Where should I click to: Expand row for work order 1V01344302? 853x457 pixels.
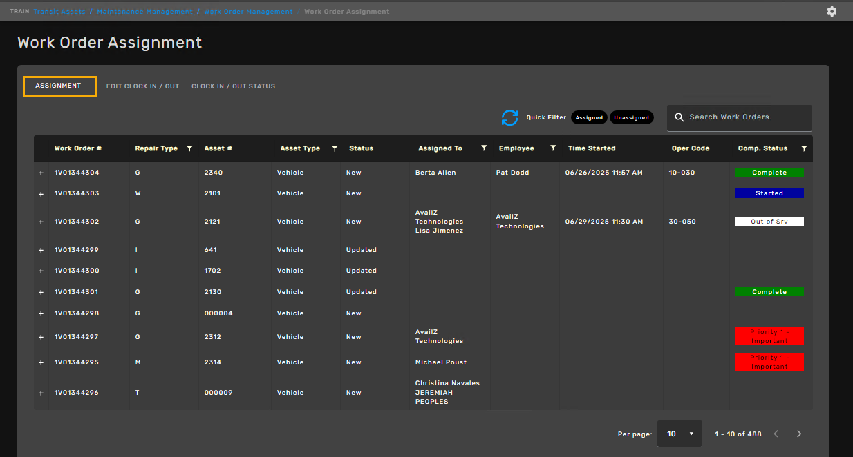tap(41, 222)
